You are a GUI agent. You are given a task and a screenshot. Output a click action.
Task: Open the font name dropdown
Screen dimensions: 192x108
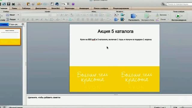[49, 15]
